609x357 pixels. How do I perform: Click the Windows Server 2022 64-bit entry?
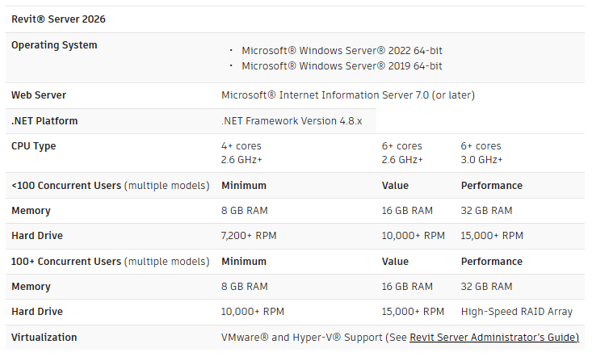pos(342,50)
